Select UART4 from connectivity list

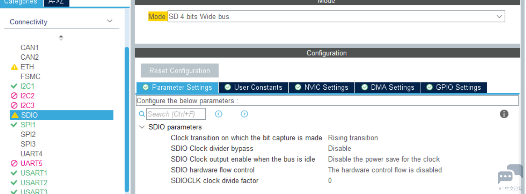tap(31, 154)
